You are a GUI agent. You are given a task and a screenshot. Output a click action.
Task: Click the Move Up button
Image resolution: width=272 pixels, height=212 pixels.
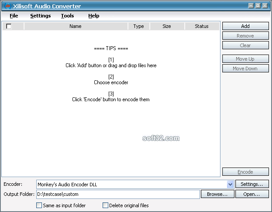[245, 59]
